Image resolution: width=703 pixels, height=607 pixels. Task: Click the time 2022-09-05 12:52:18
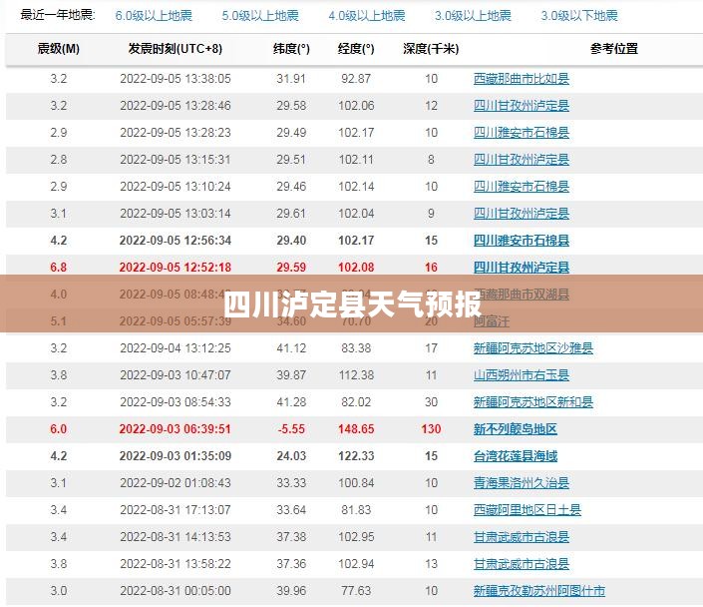click(x=176, y=268)
